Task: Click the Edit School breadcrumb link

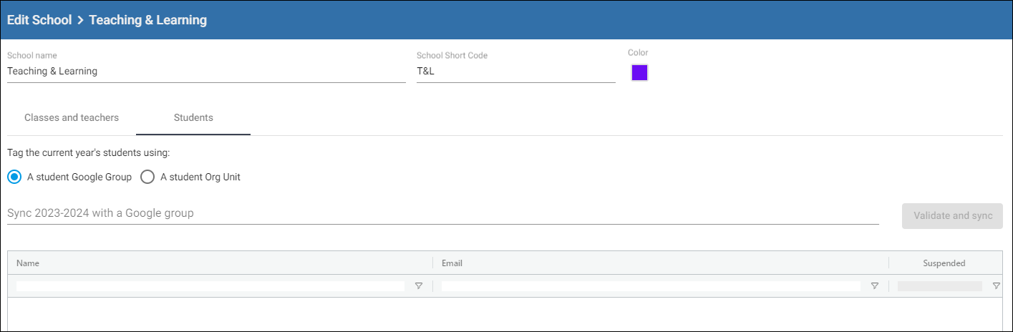Action: 39,20
